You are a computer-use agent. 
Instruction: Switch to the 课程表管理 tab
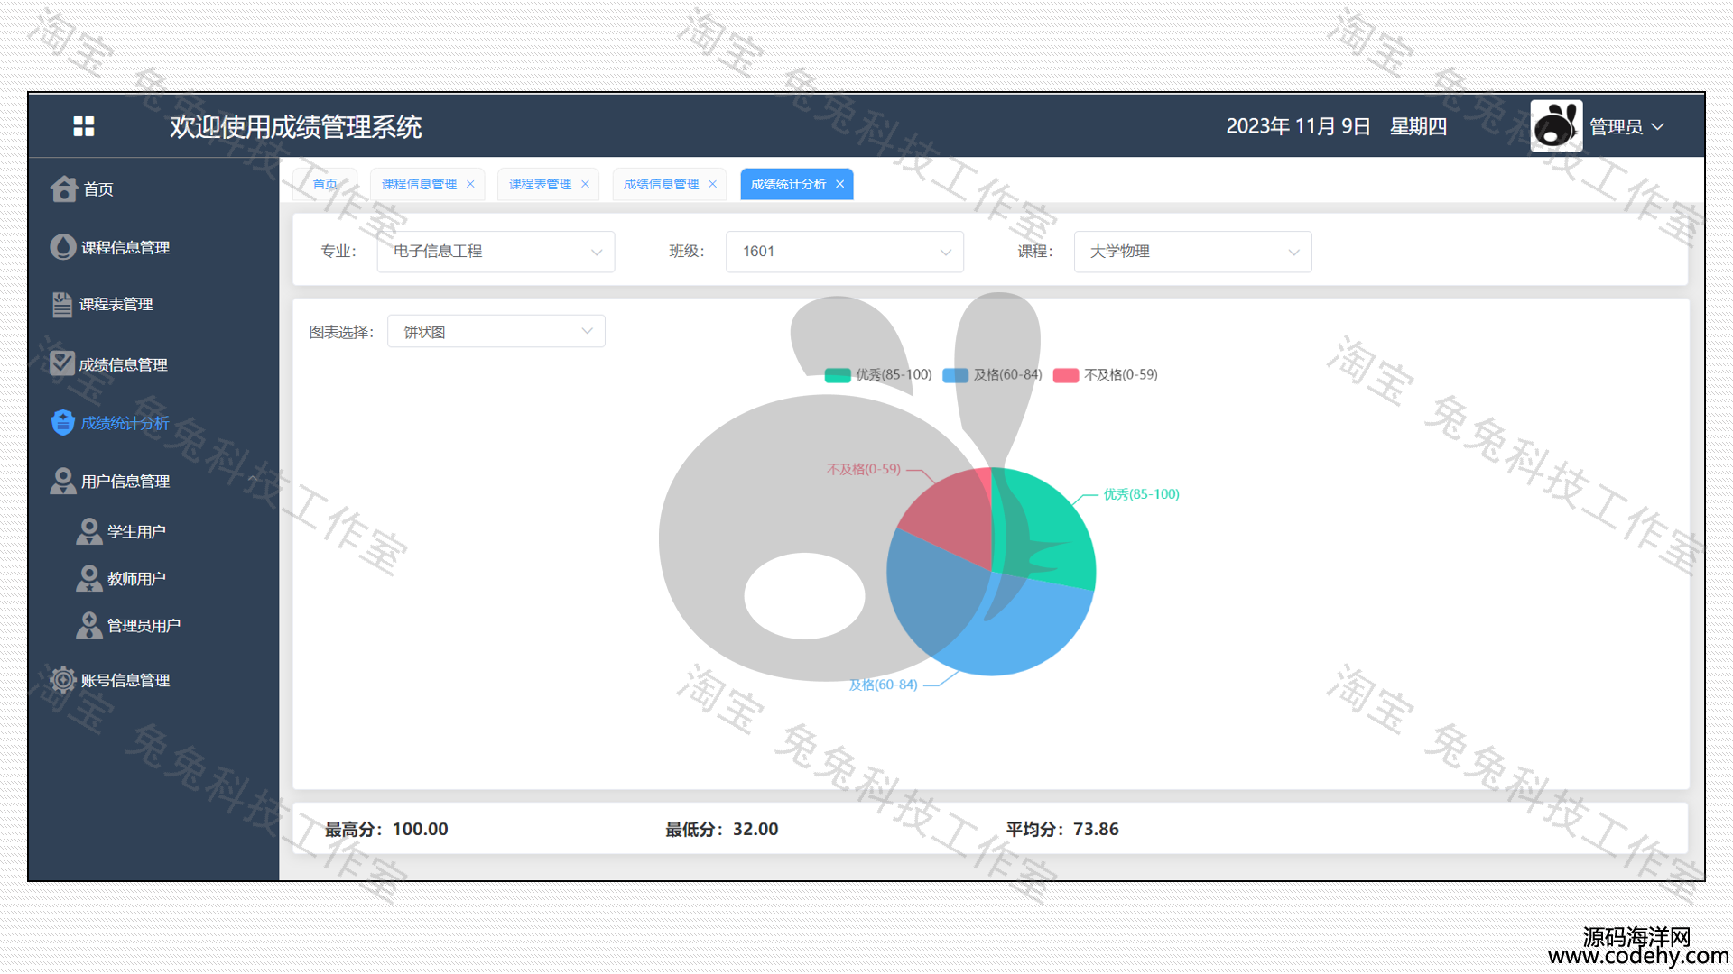tap(540, 184)
